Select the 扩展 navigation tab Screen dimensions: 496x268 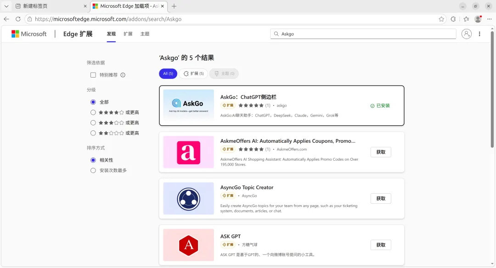(128, 34)
